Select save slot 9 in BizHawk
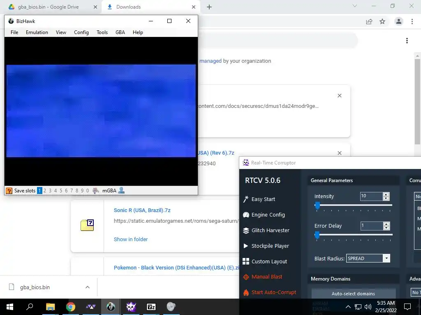The height and width of the screenshot is (315, 421). click(x=82, y=191)
